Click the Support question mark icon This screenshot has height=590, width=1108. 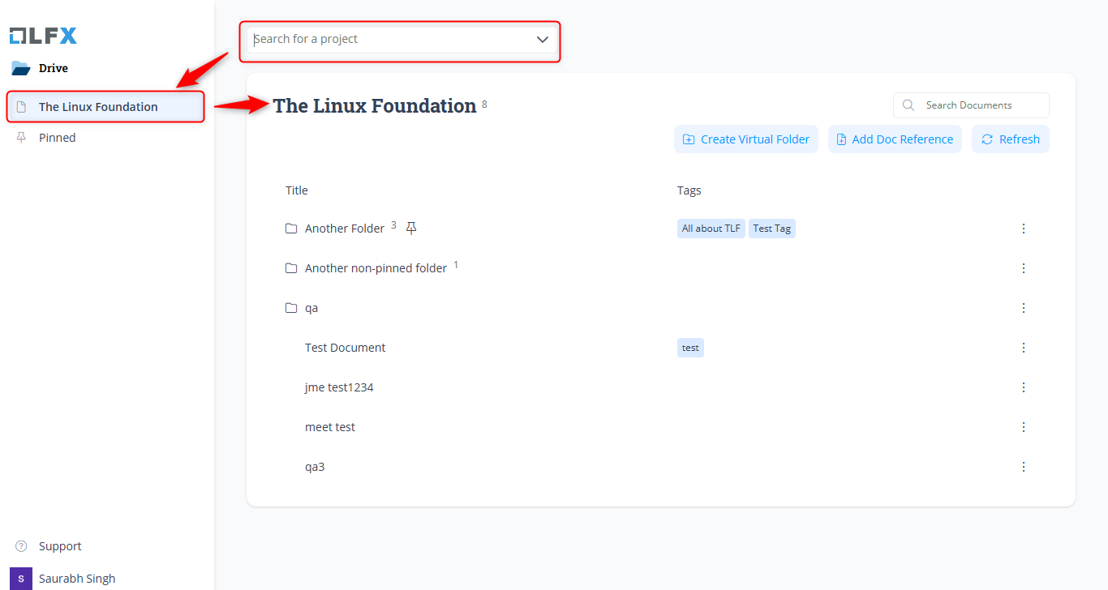21,546
